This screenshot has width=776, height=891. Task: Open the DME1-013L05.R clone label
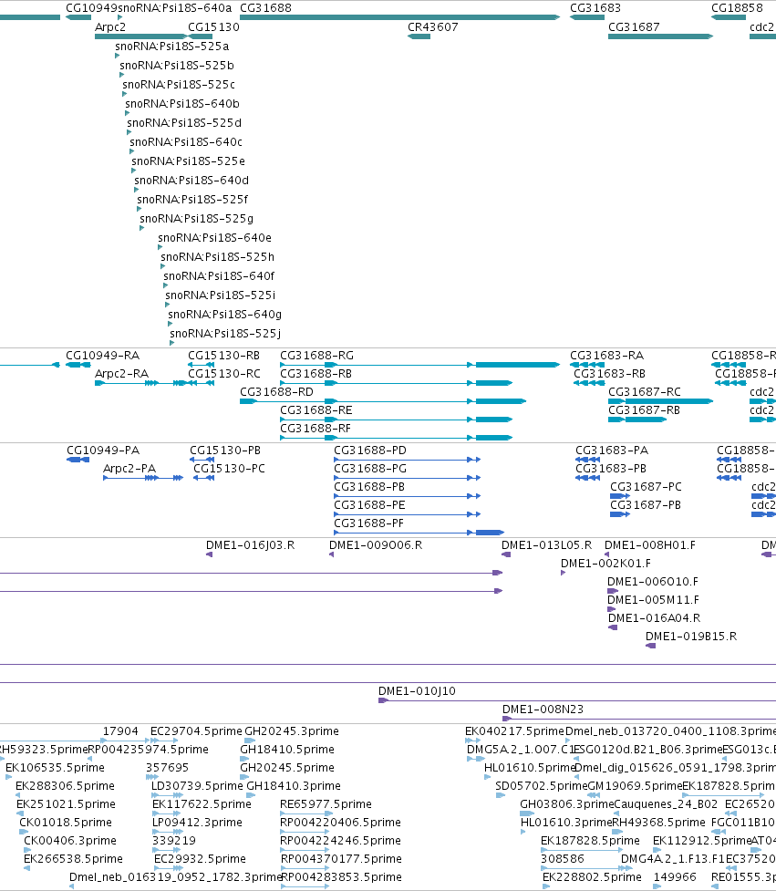click(x=546, y=545)
